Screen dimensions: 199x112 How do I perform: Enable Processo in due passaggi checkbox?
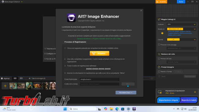pos(159,45)
